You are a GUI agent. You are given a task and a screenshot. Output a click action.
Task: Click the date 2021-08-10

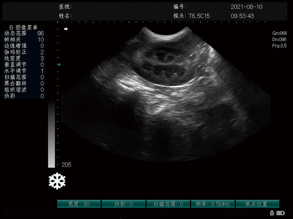click(247, 7)
